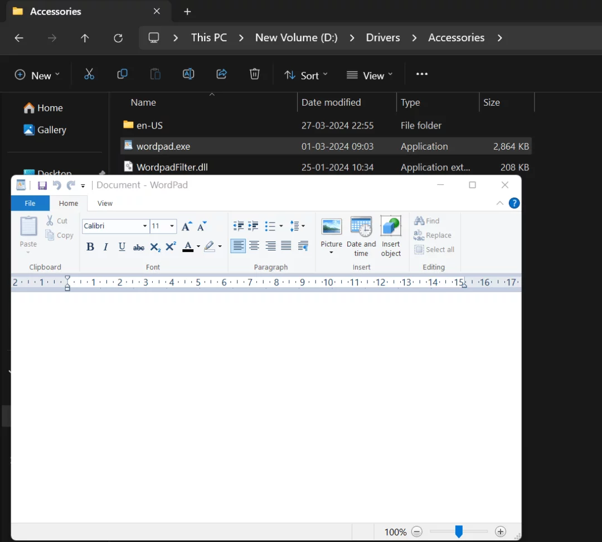Click Select all in the Editing group
Viewport: 602px width, 542px height.
tap(435, 249)
